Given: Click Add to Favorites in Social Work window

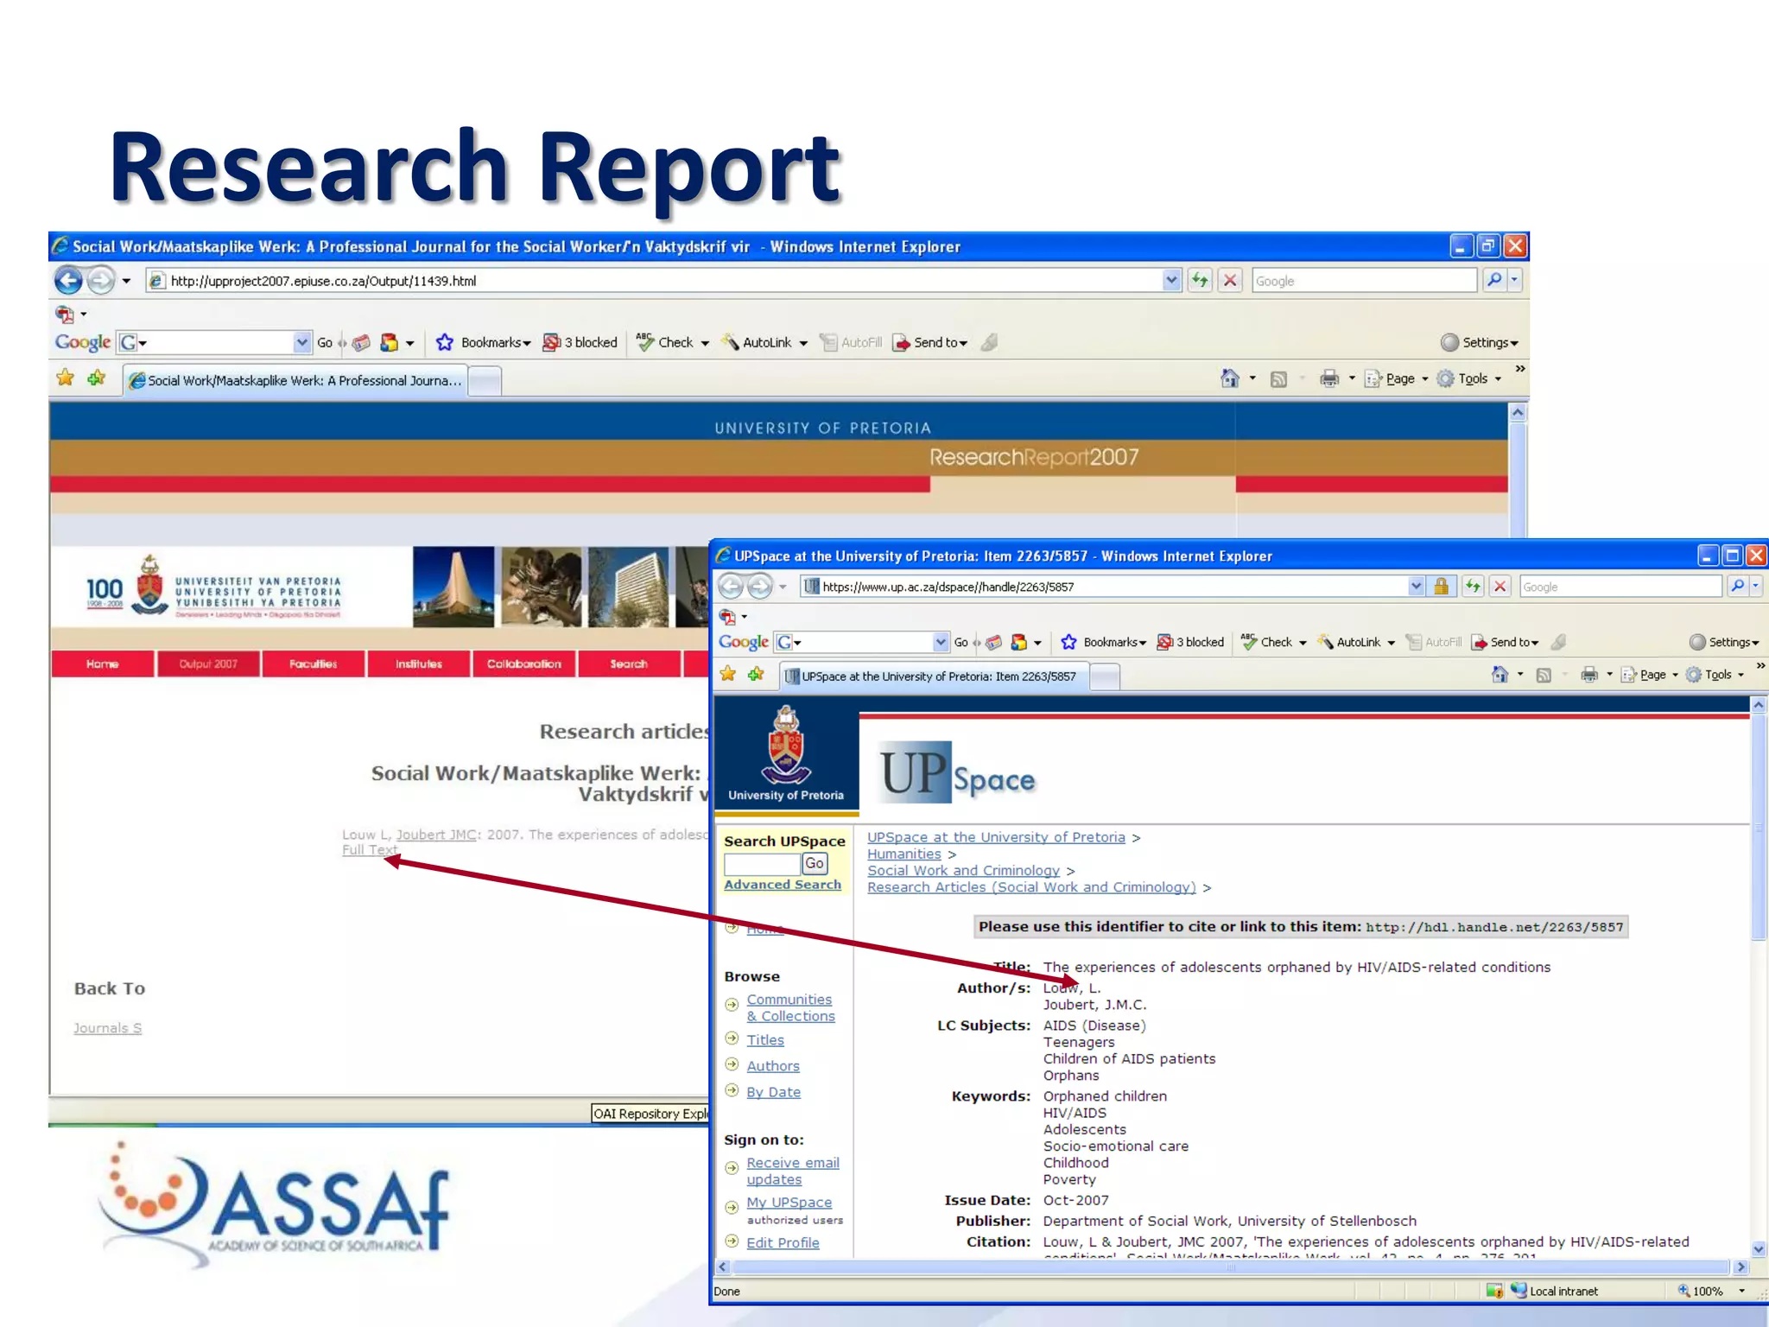Looking at the screenshot, I should pyautogui.click(x=96, y=378).
